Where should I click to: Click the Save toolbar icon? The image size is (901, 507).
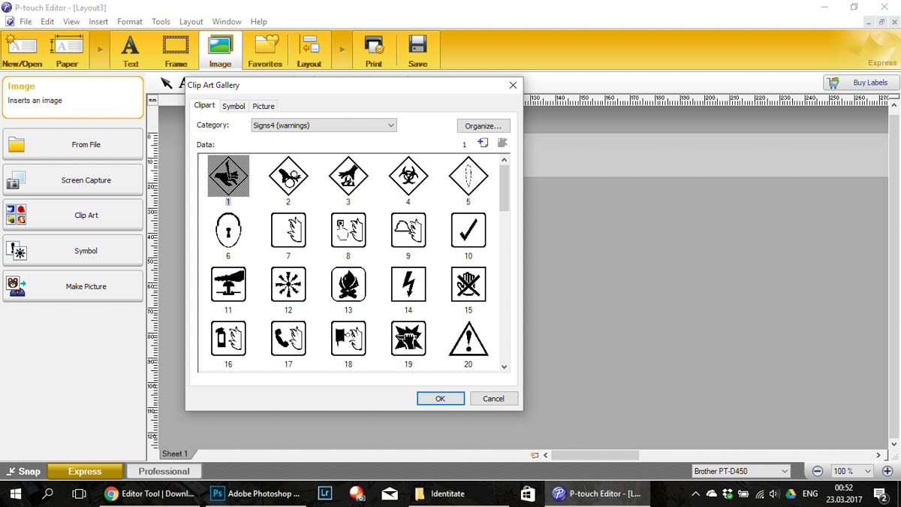tap(417, 50)
